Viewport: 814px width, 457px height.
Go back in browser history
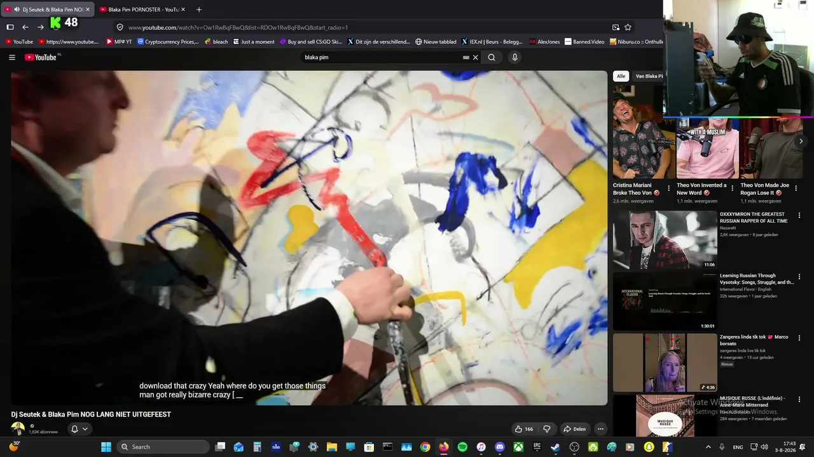point(25,27)
